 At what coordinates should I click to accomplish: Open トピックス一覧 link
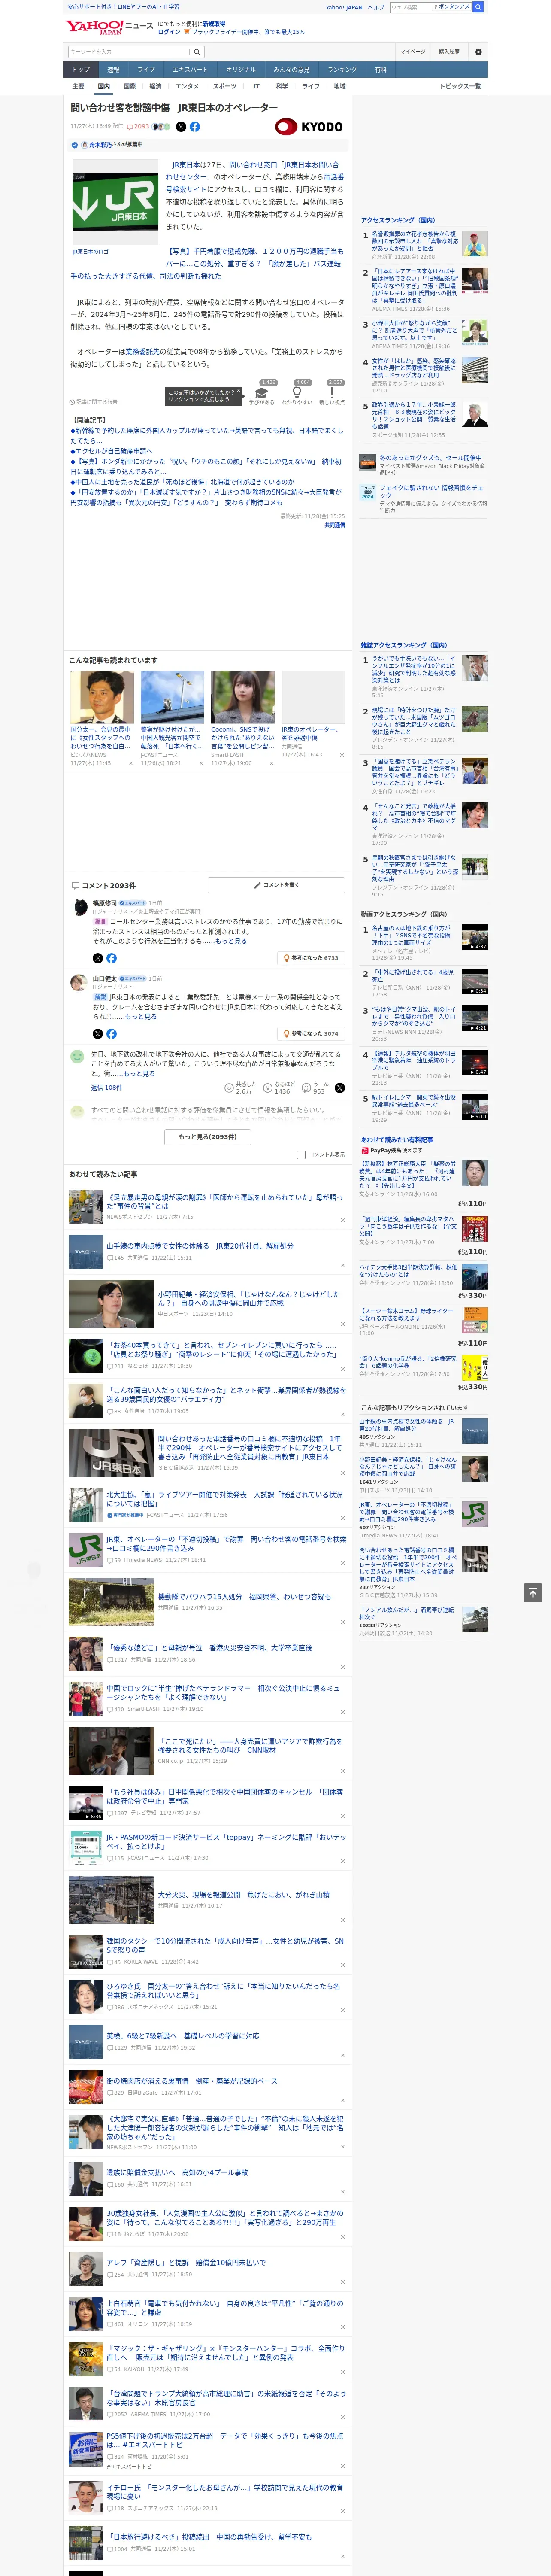pos(460,86)
